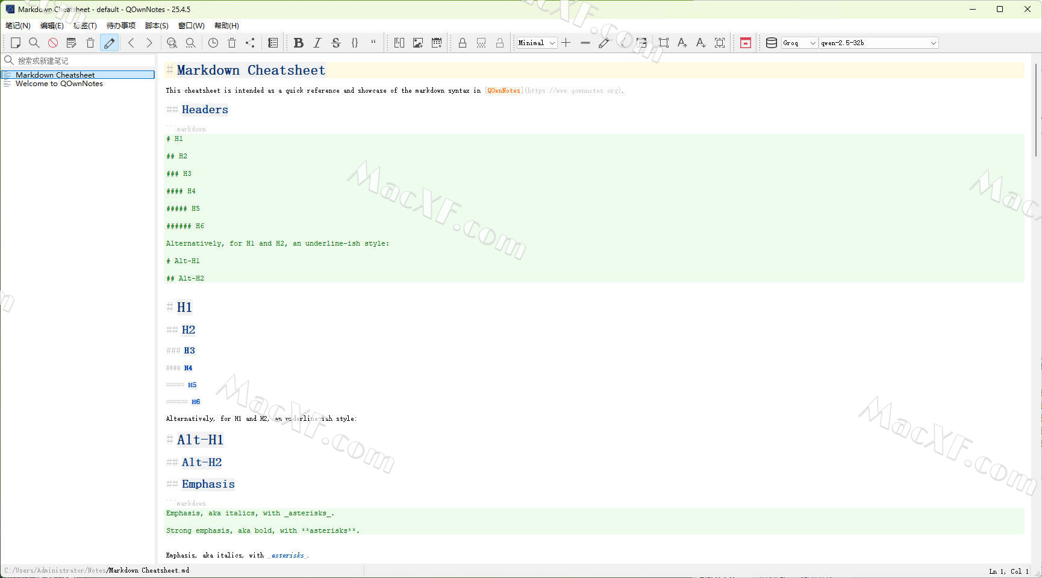Apply italic formatting with I icon

click(x=317, y=43)
